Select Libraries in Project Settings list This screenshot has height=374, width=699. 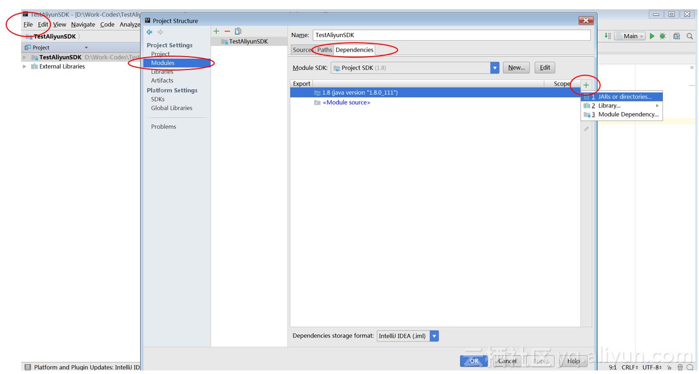coord(162,72)
